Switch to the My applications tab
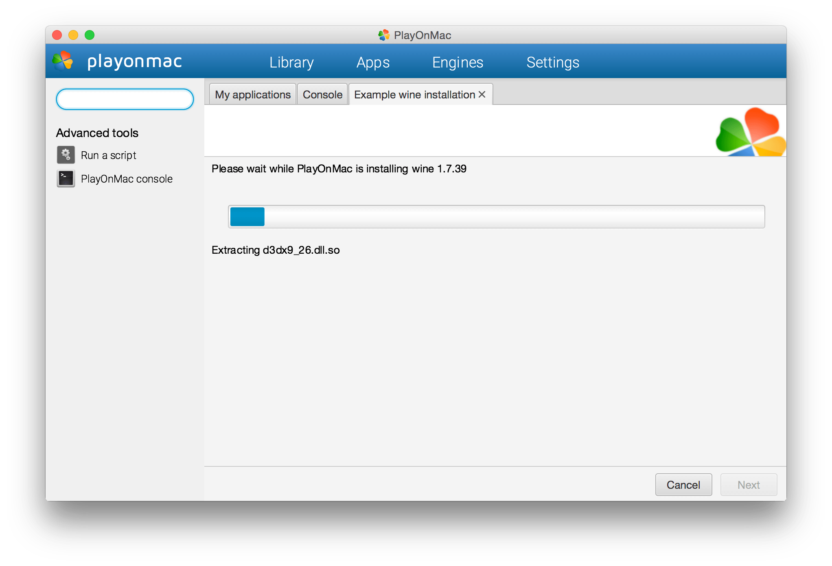This screenshot has height=566, width=832. pos(253,95)
